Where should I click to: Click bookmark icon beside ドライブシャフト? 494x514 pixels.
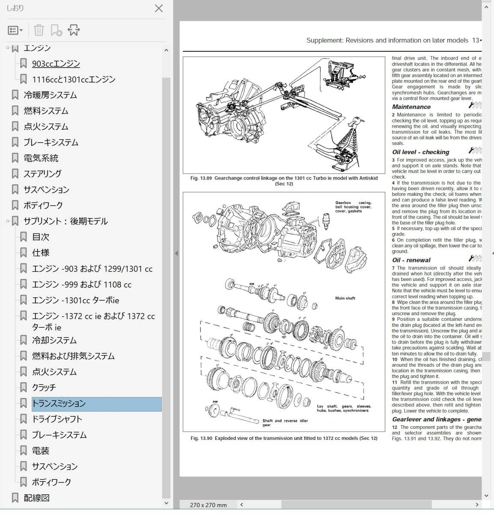[x=24, y=419]
